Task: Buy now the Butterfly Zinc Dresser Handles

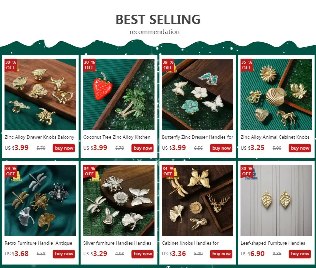Action: [x=221, y=148]
